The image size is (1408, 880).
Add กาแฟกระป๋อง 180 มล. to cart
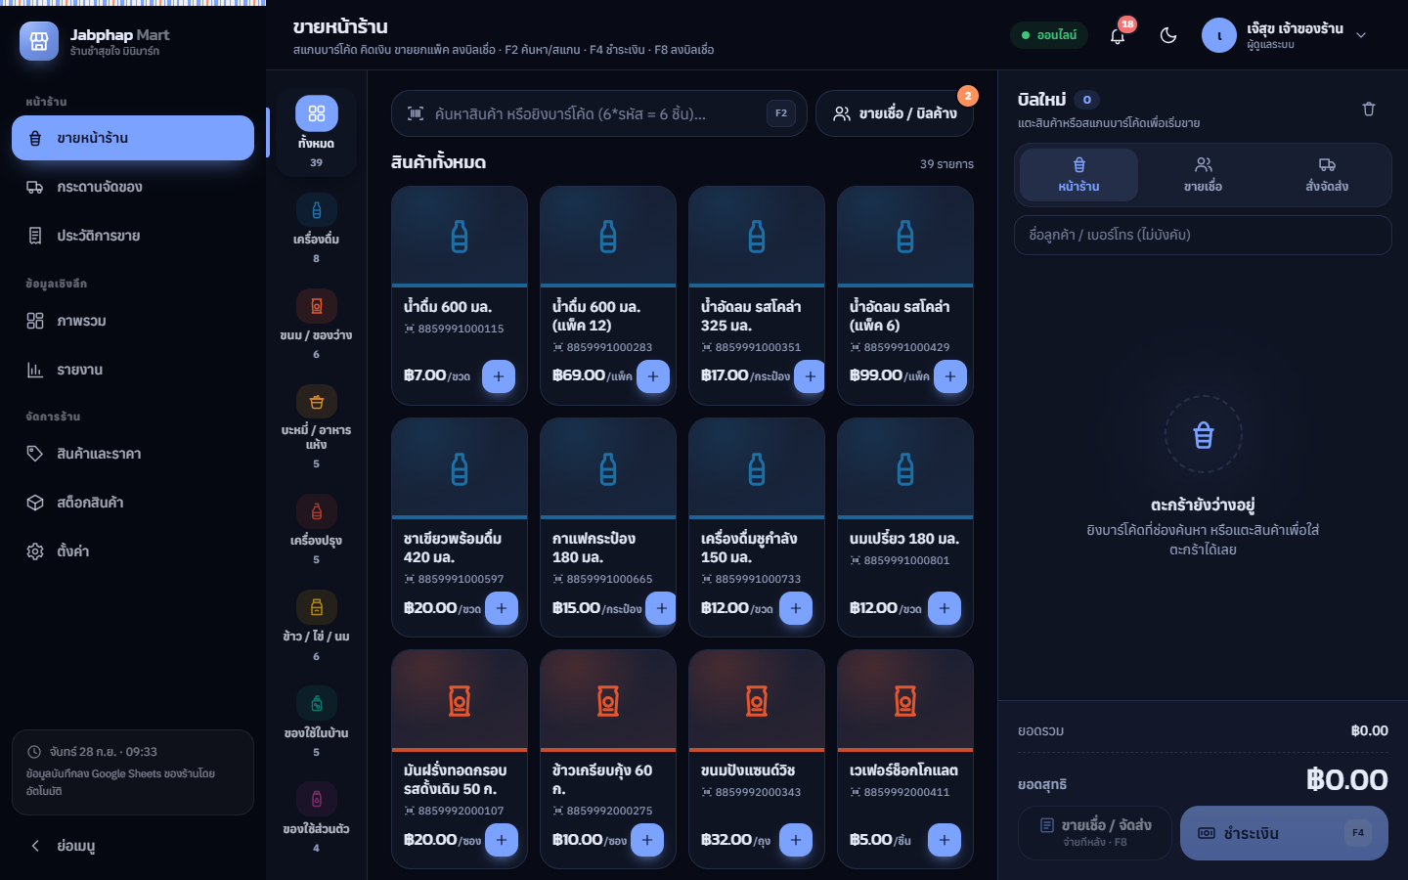coord(662,608)
